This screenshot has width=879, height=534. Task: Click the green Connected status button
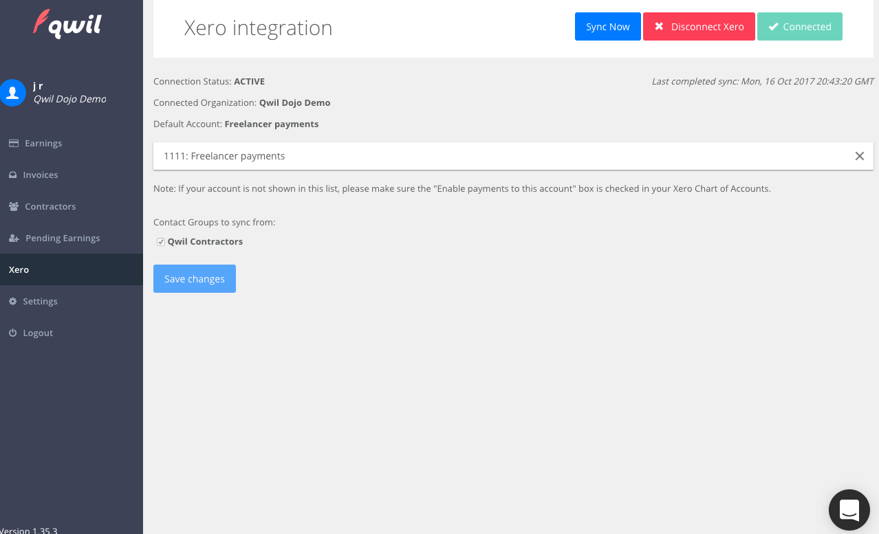click(799, 27)
